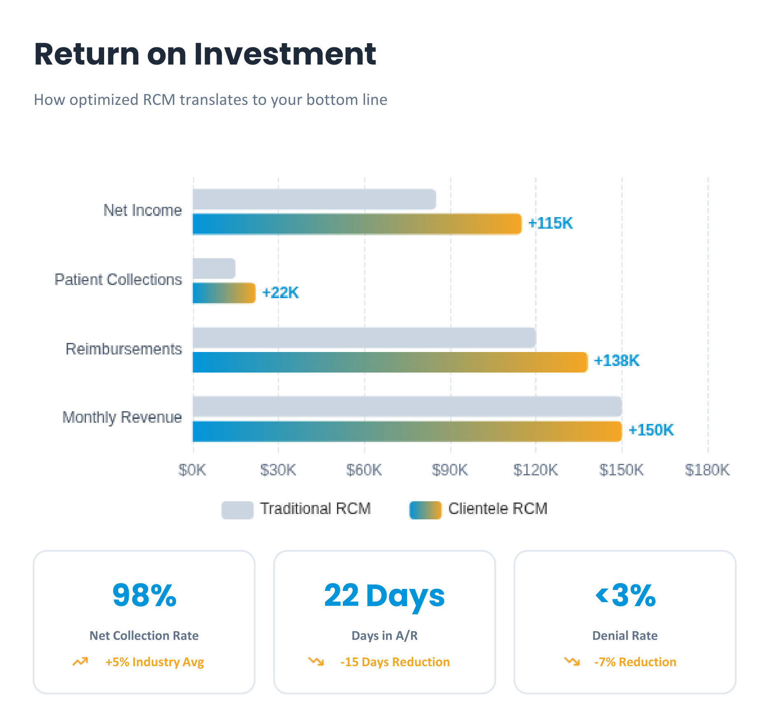This screenshot has width=765, height=704.
Task: Click the downward trend icon beside -7% Reduction
Action: point(572,661)
